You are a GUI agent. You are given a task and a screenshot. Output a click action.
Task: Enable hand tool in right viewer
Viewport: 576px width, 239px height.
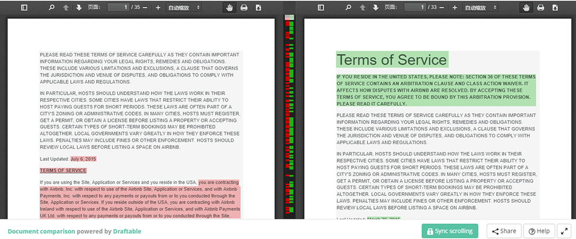526,7
